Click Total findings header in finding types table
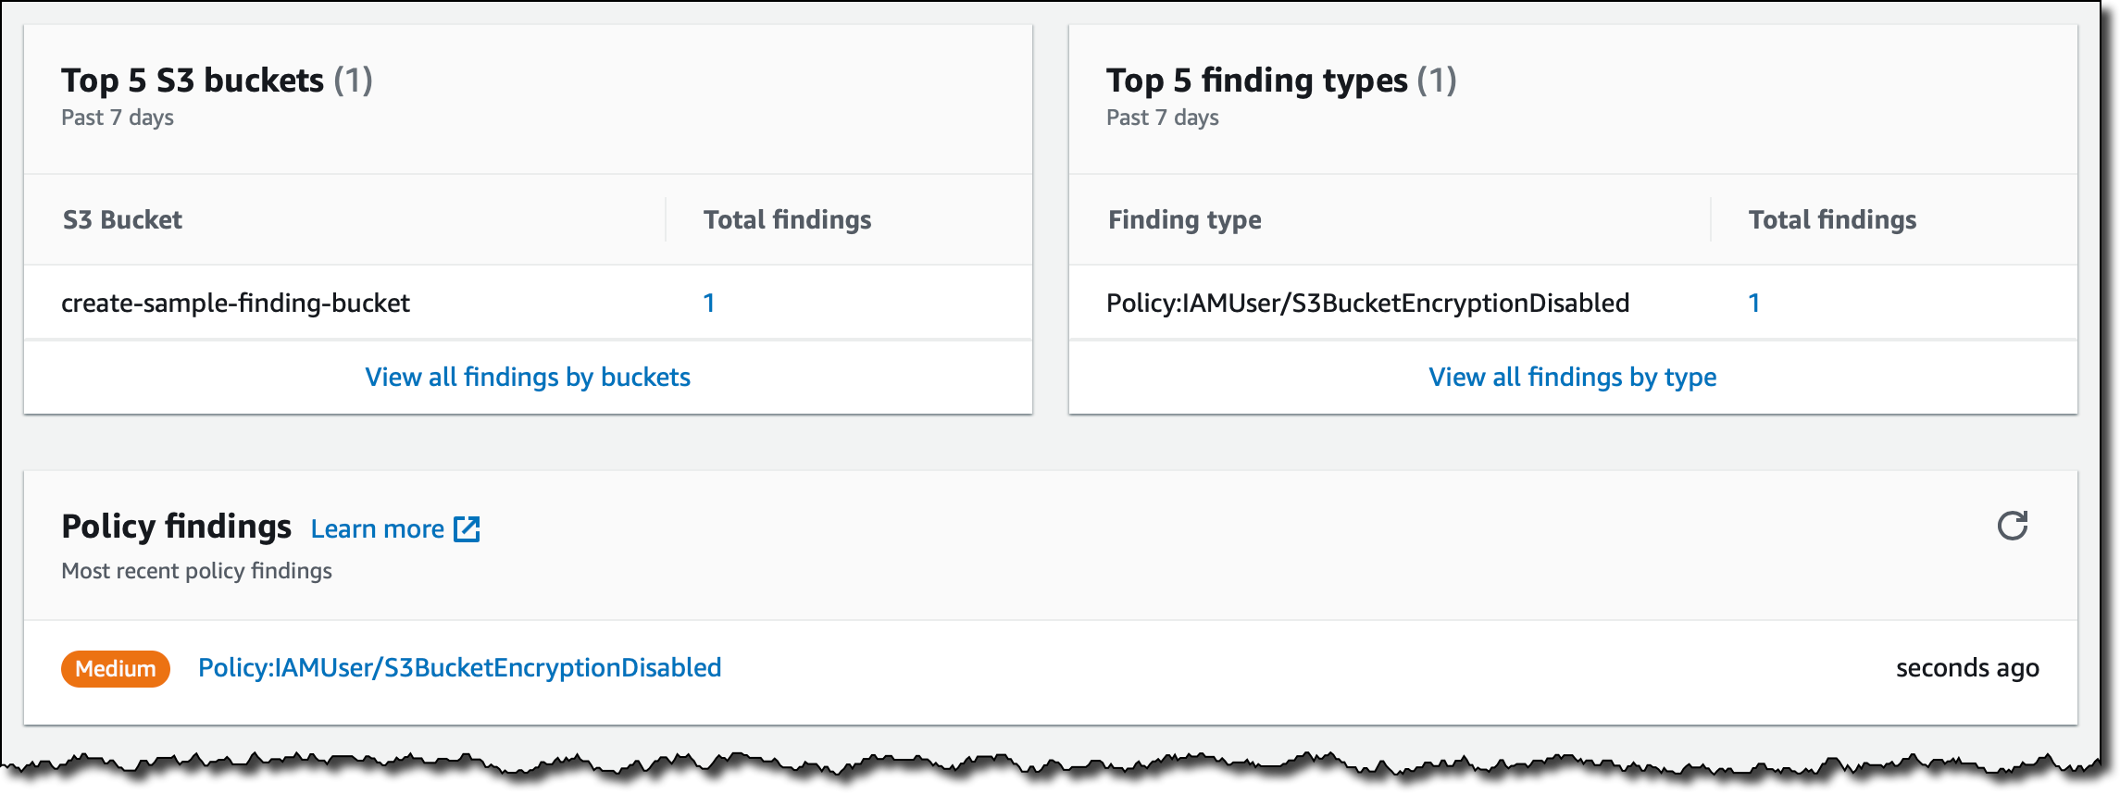Image resolution: width=2120 pixels, height=794 pixels. pos(1832,219)
